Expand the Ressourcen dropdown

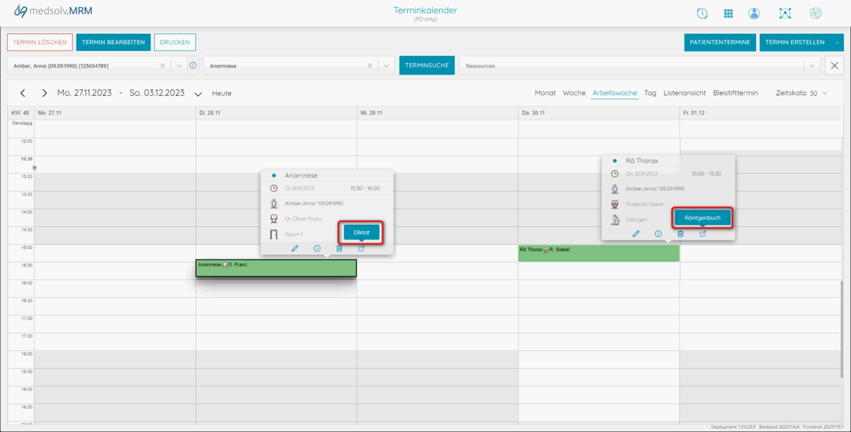(x=811, y=65)
